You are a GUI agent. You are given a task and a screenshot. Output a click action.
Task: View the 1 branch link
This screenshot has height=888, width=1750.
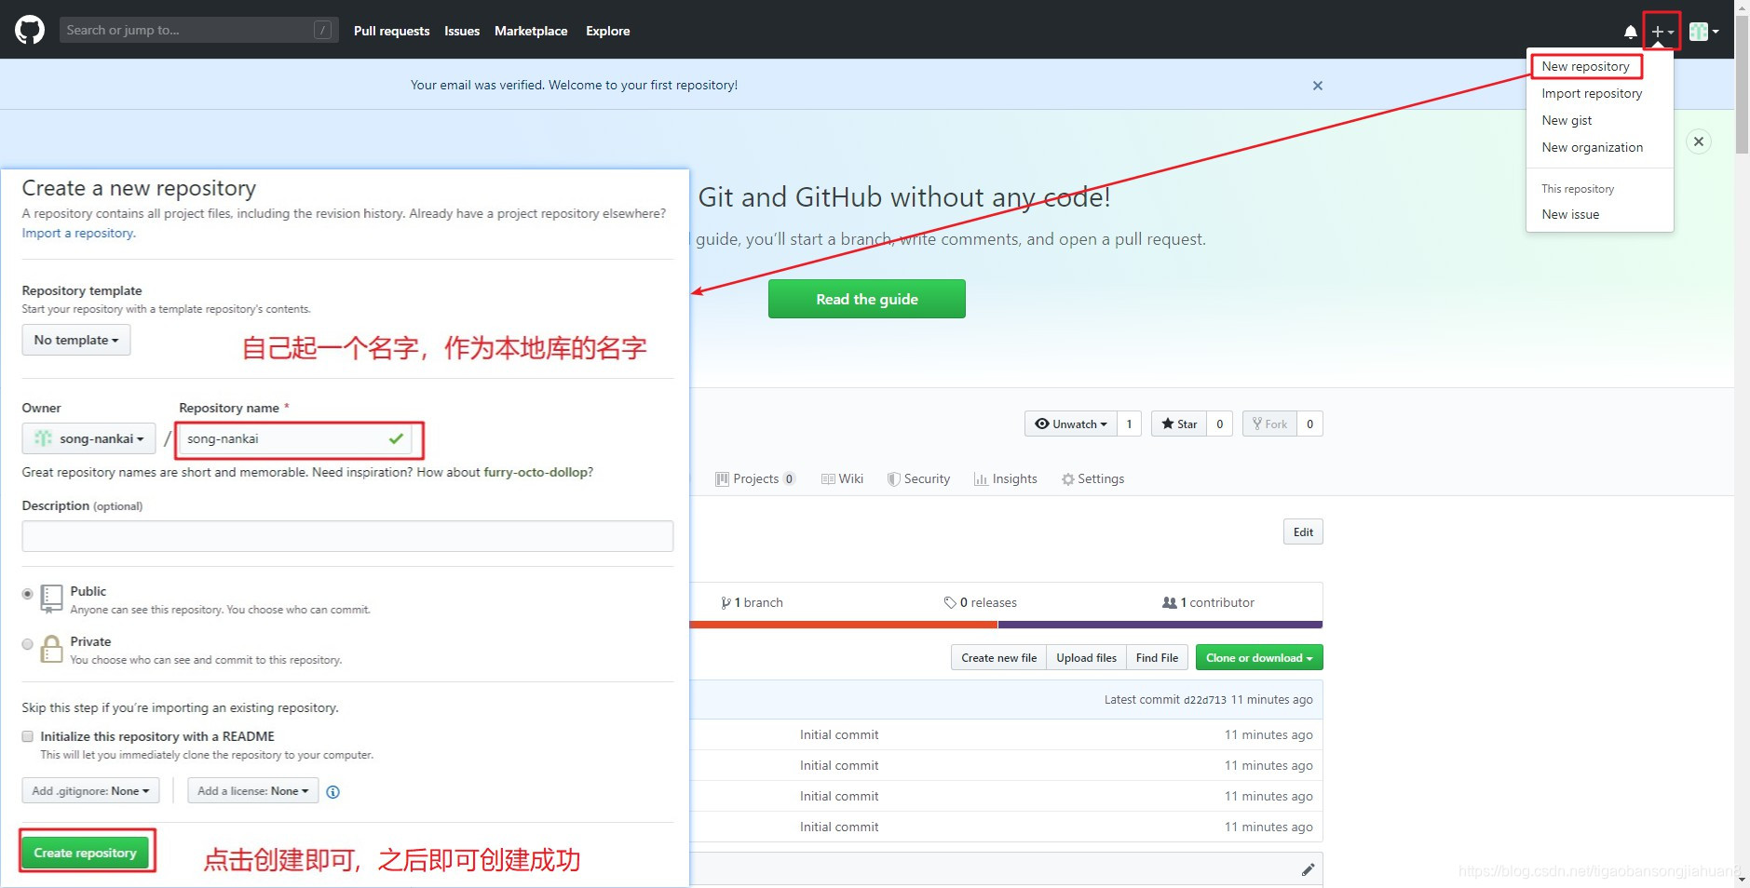pyautogui.click(x=753, y=602)
